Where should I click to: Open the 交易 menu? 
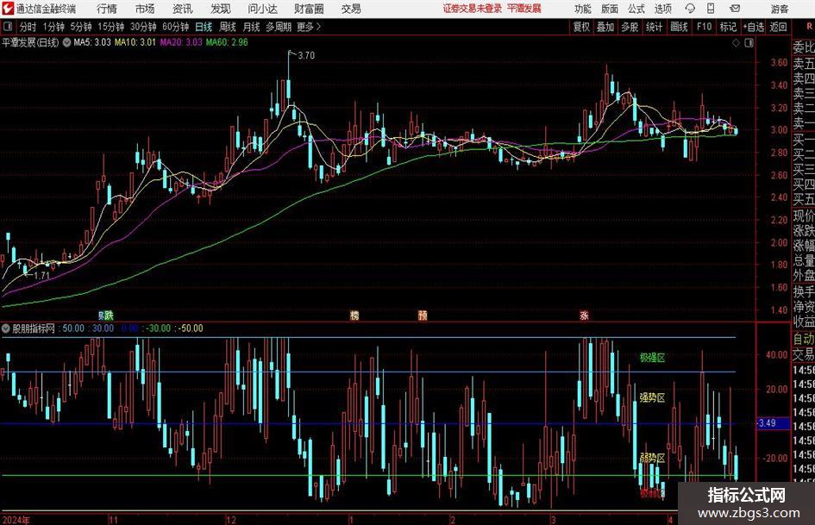[351, 9]
